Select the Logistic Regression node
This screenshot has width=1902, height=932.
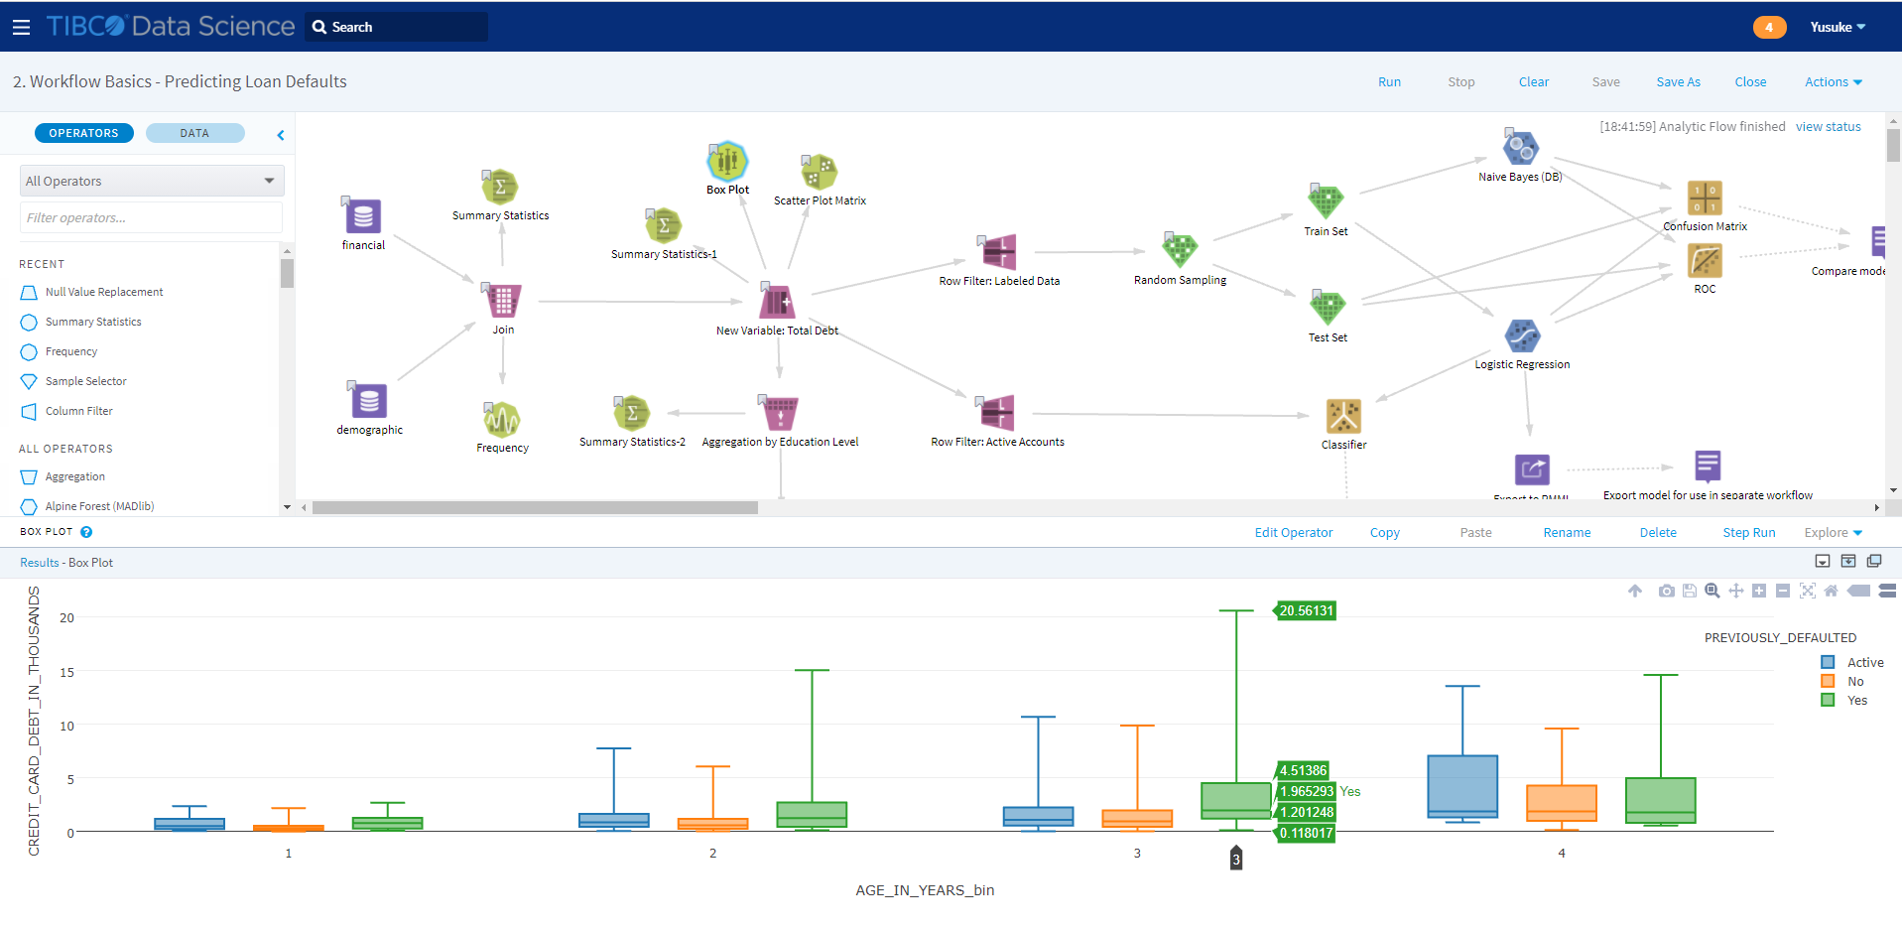click(1522, 335)
